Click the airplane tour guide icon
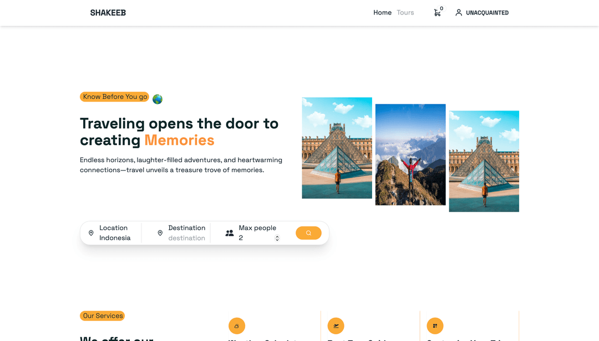599x341 pixels. coord(336,326)
